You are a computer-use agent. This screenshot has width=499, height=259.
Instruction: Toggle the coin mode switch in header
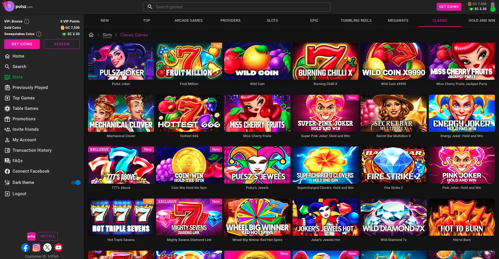pos(493,7)
